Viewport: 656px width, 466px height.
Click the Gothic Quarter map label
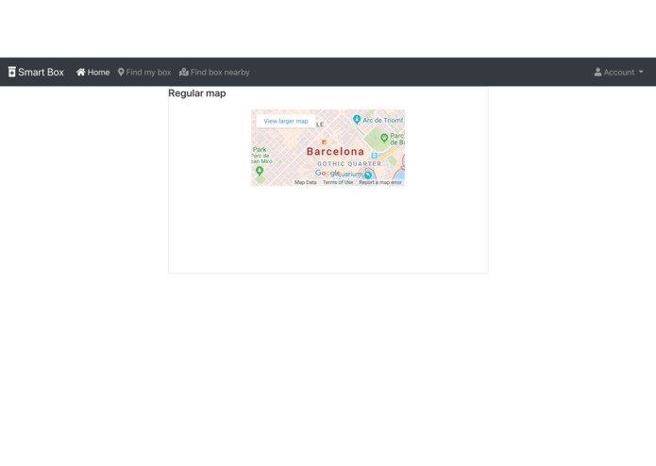click(349, 164)
